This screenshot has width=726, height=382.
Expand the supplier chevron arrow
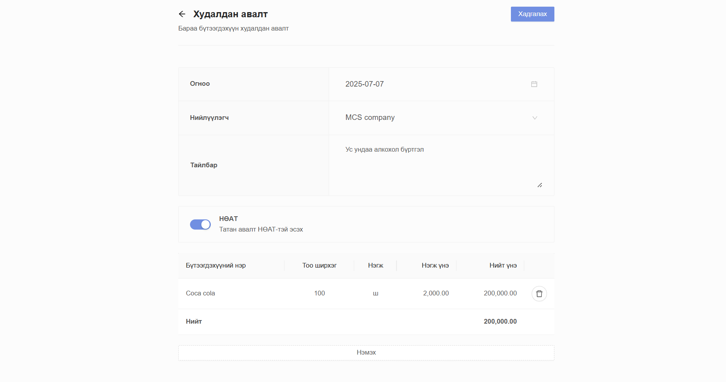(x=534, y=118)
